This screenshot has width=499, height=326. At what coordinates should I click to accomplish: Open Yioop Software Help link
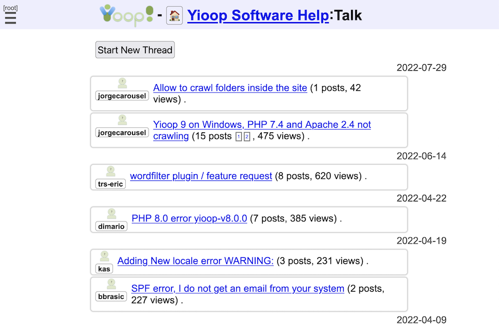click(258, 15)
